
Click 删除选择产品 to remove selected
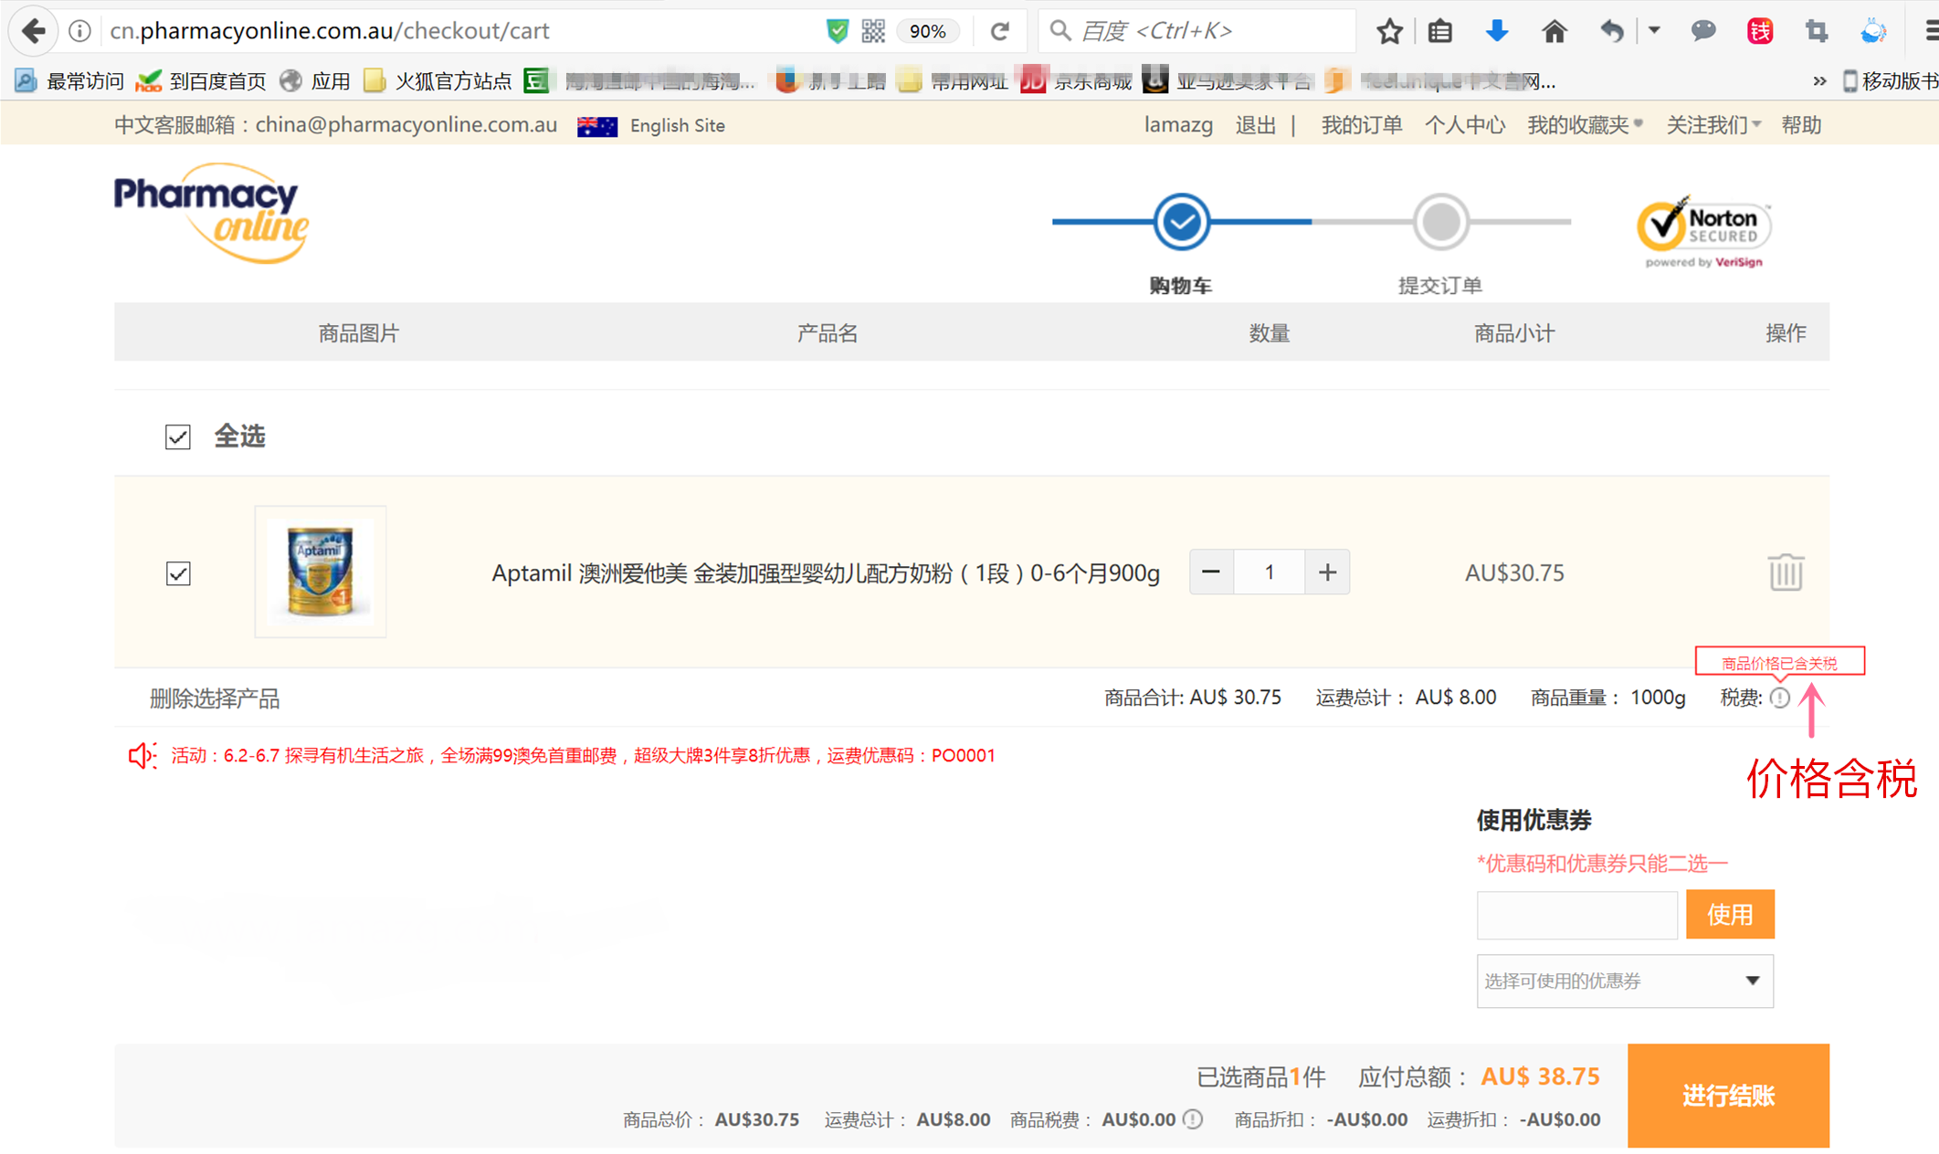[x=215, y=698]
